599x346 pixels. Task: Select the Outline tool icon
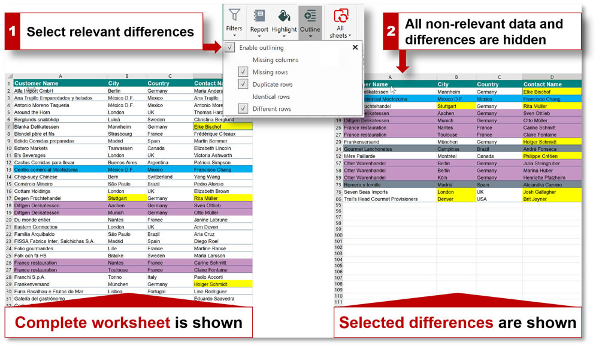311,16
